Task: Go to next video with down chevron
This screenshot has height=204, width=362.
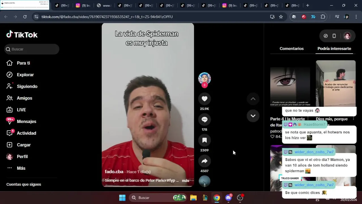Action: (x=253, y=116)
